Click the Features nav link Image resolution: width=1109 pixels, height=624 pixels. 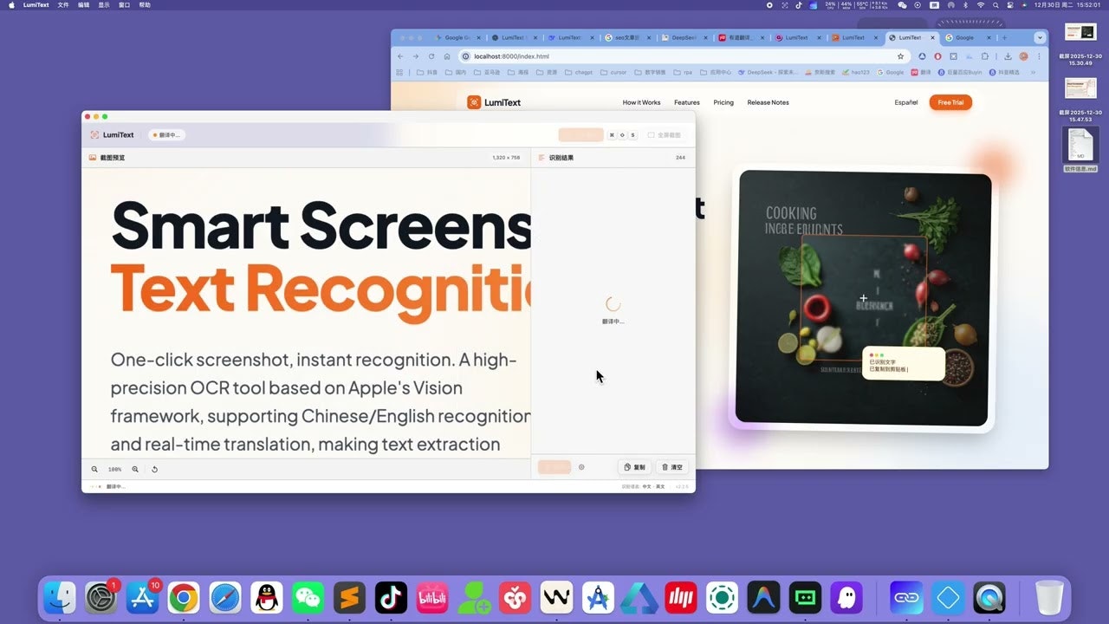click(x=687, y=102)
